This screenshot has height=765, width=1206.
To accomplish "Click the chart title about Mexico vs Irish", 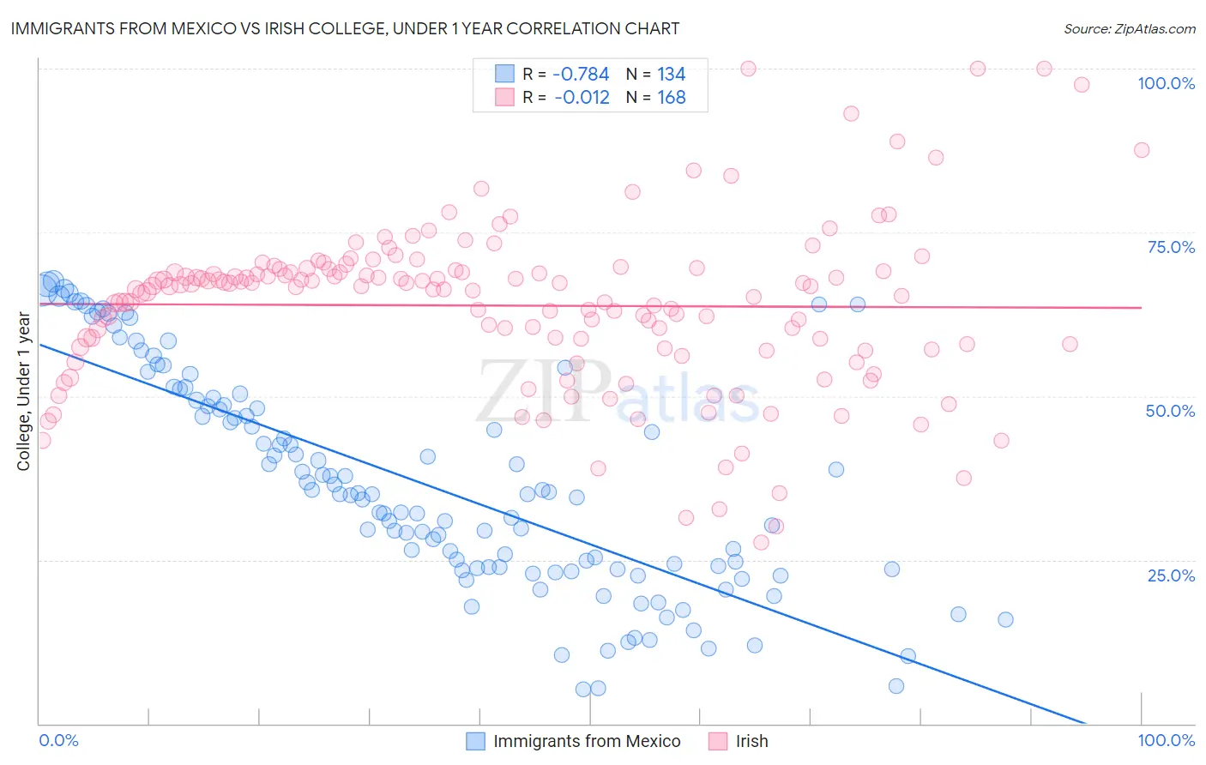I will point(345,28).
